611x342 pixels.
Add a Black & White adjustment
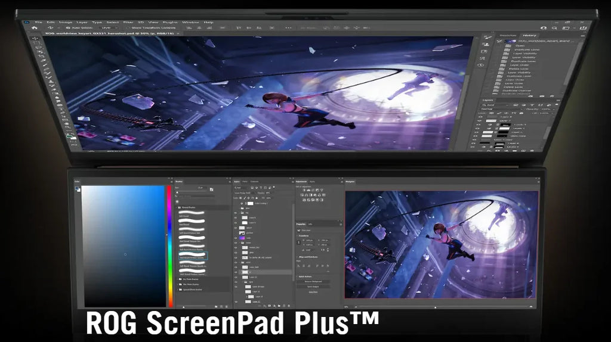click(311, 195)
